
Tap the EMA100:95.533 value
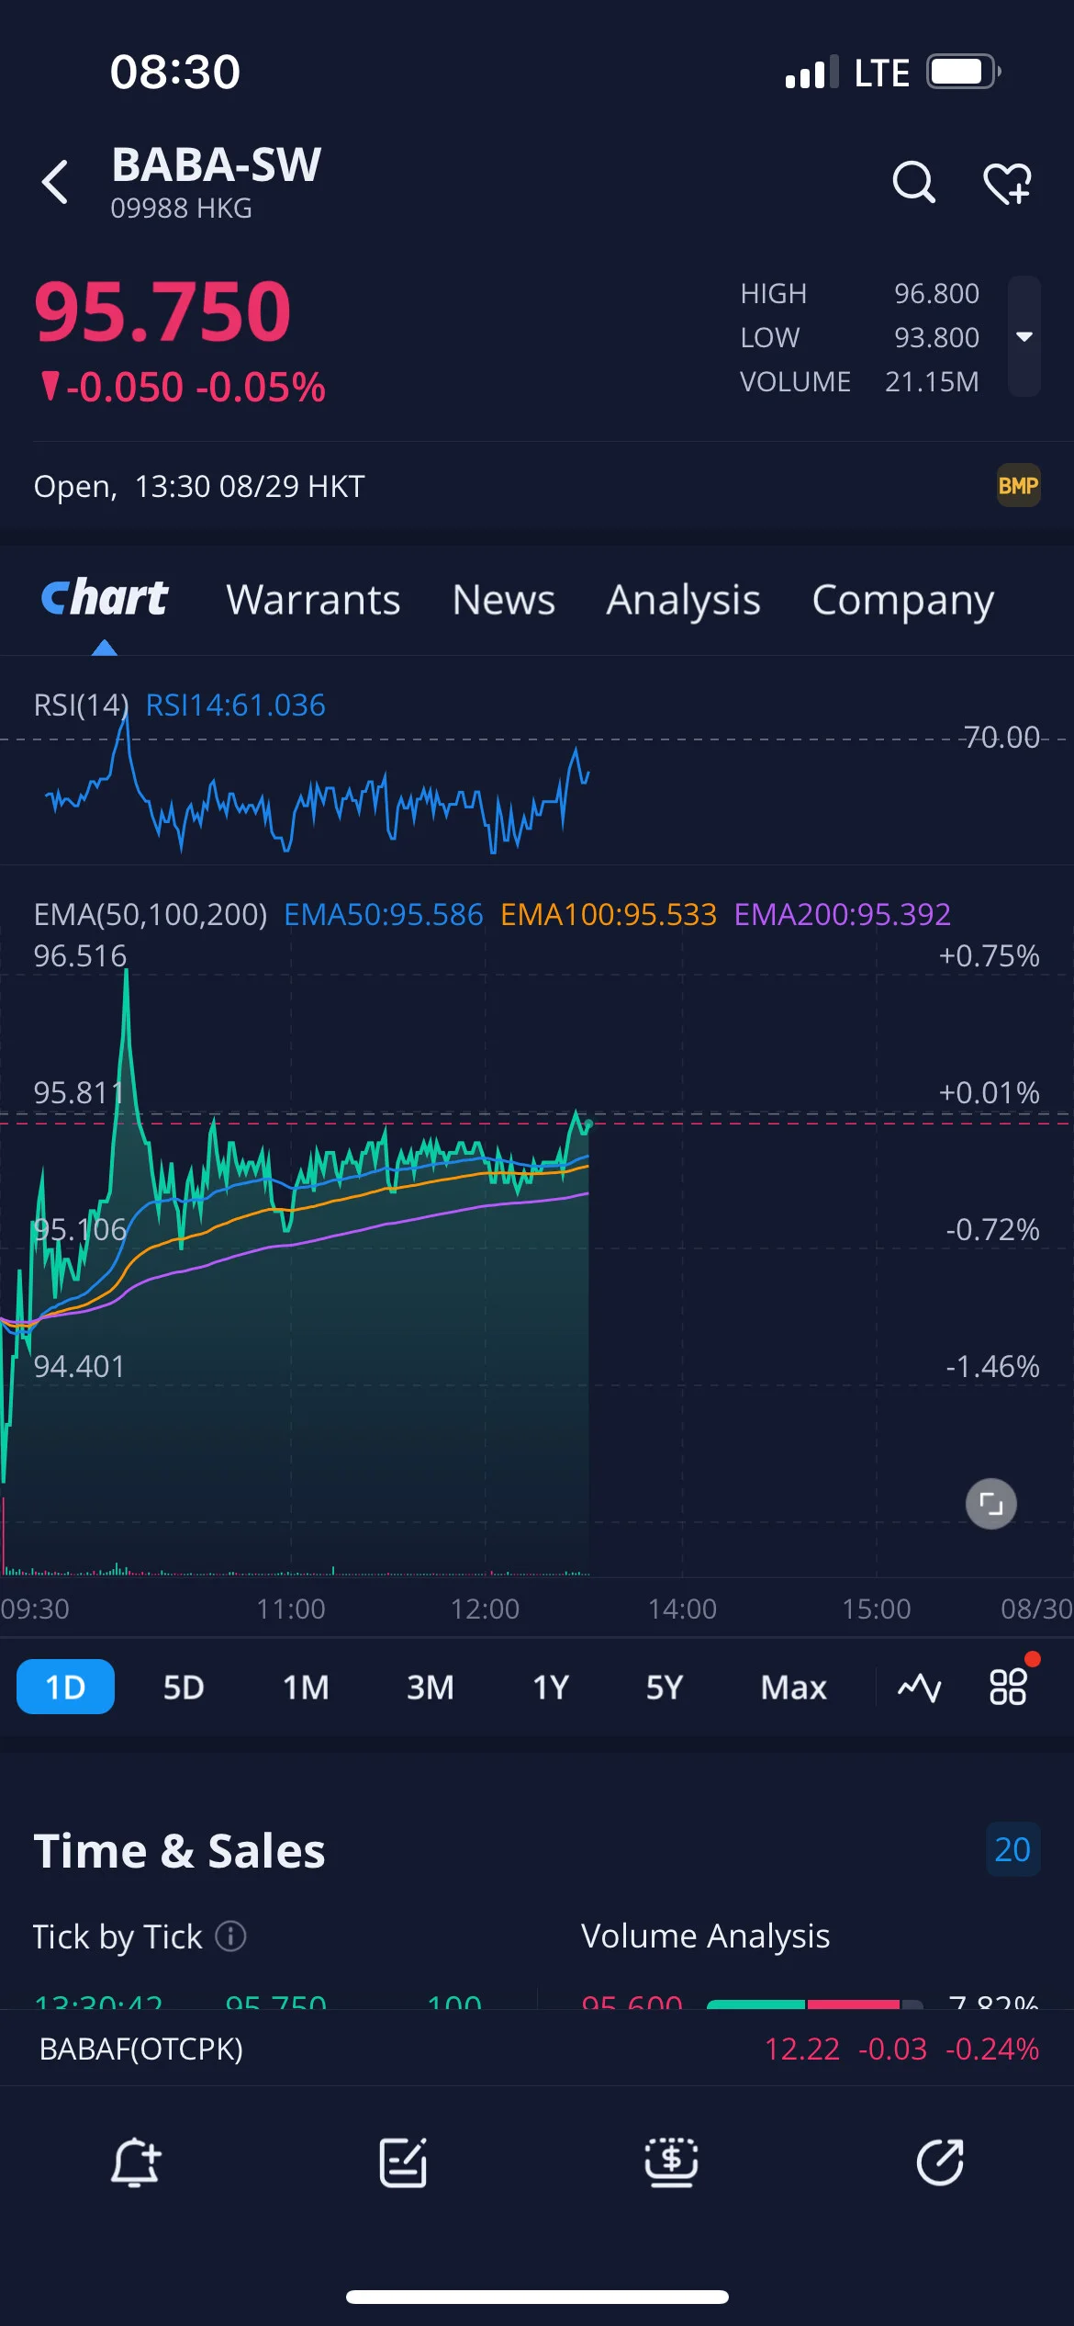click(x=609, y=914)
